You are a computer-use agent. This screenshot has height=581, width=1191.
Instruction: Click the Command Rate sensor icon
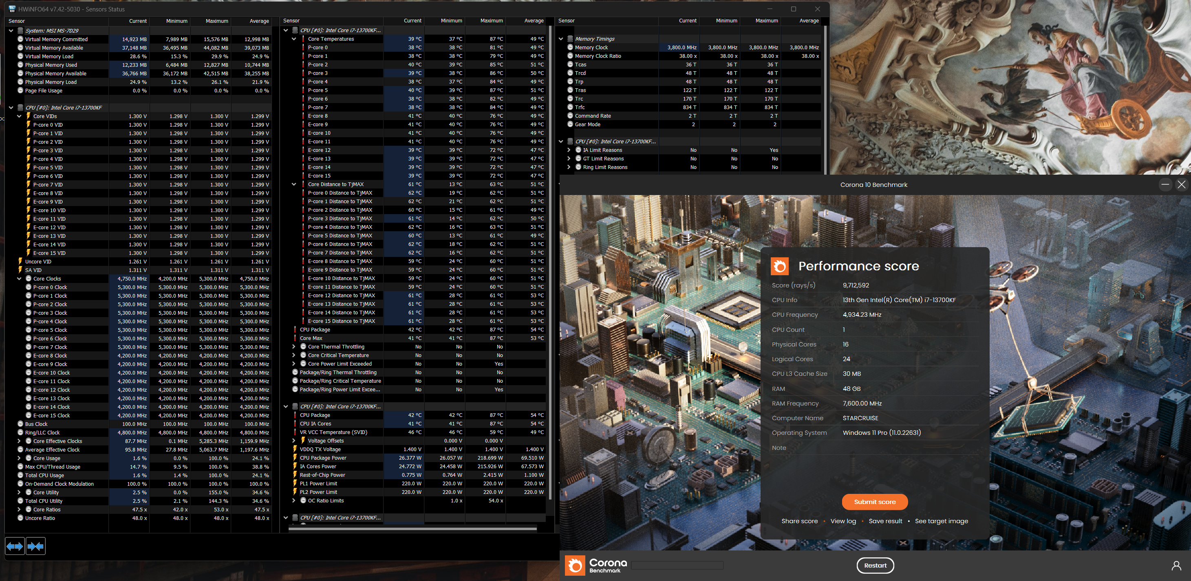click(x=570, y=116)
